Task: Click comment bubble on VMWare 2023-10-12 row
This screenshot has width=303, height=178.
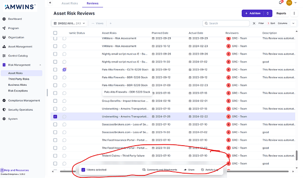Action: pos(65,46)
